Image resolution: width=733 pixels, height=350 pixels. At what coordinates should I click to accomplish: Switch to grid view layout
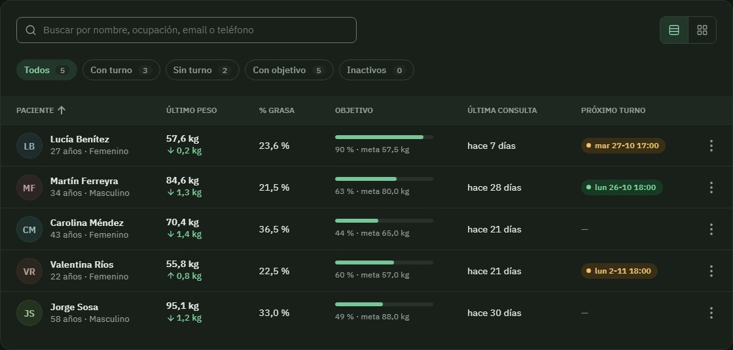pyautogui.click(x=702, y=30)
